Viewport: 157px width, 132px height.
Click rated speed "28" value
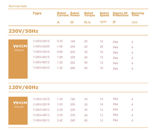click(x=101, y=47)
